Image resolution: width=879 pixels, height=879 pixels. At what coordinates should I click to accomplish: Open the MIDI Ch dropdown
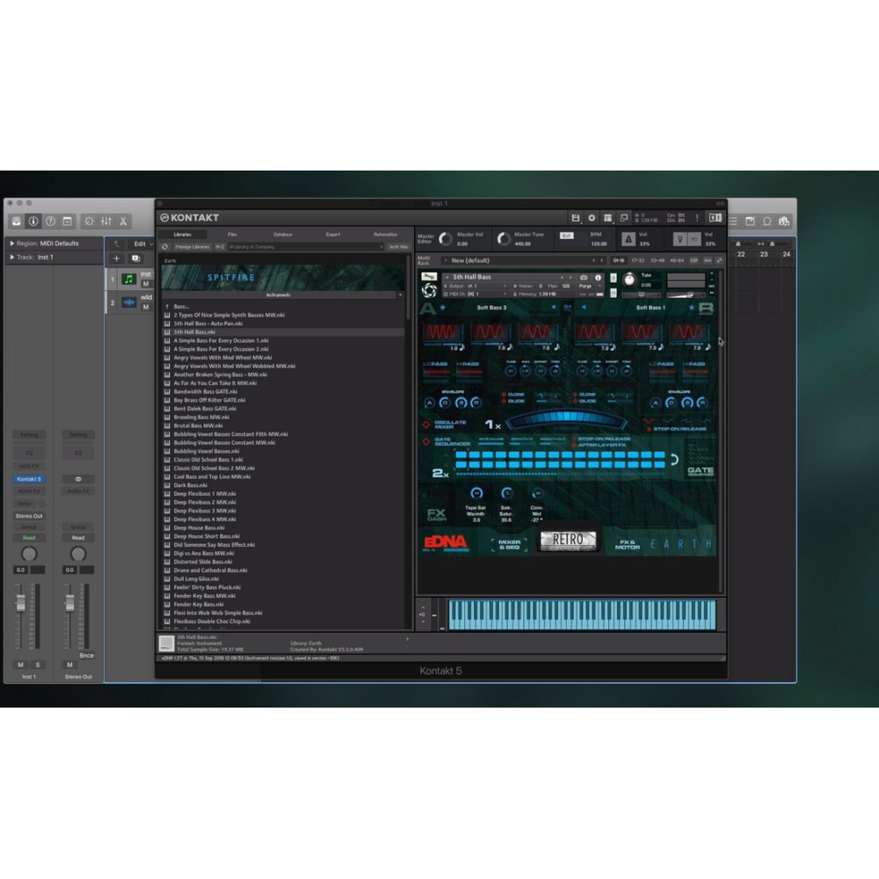pyautogui.click(x=476, y=294)
